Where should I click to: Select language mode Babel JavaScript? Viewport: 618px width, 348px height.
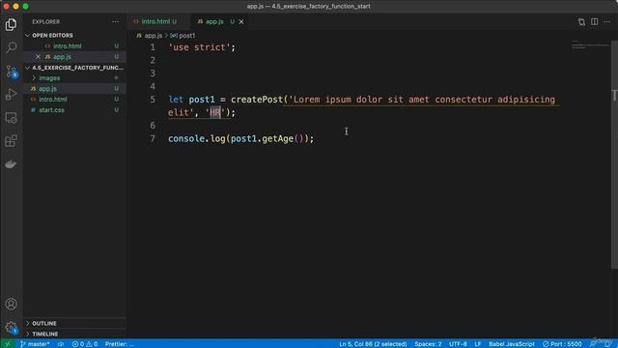pos(512,344)
